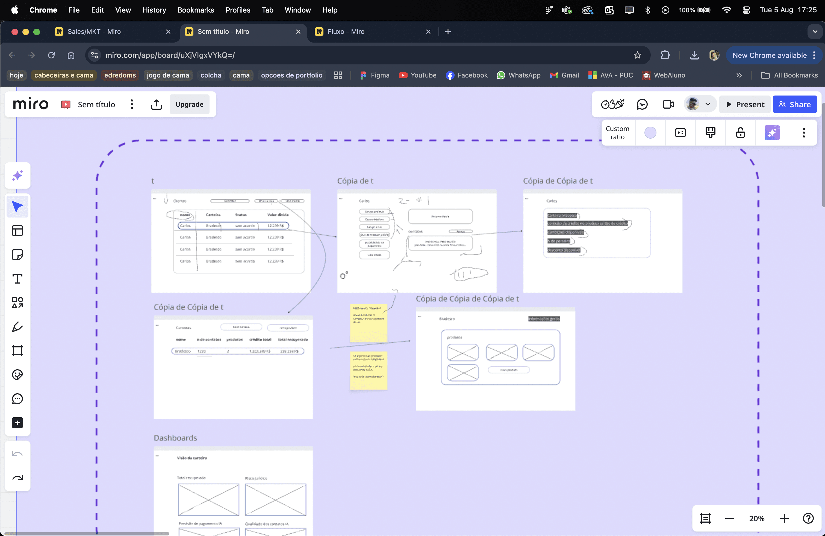The image size is (825, 536).
Task: Open the frame background color swatch
Action: (650, 133)
